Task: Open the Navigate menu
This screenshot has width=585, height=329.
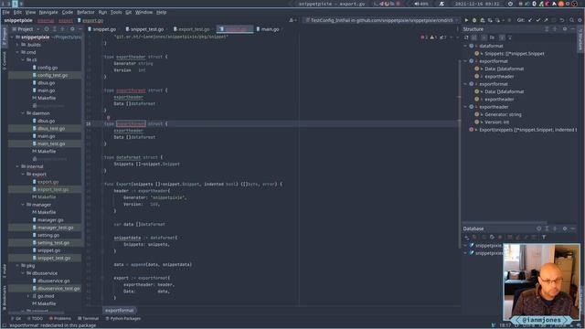Action: [x=48, y=12]
